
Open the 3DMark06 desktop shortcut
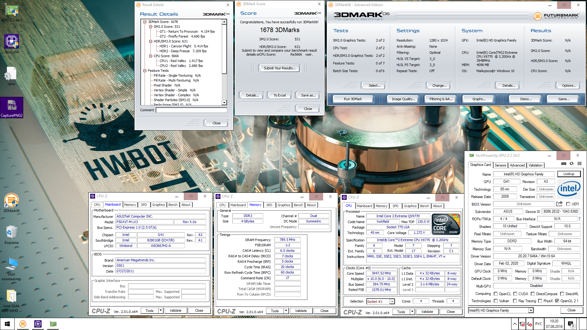12,203
